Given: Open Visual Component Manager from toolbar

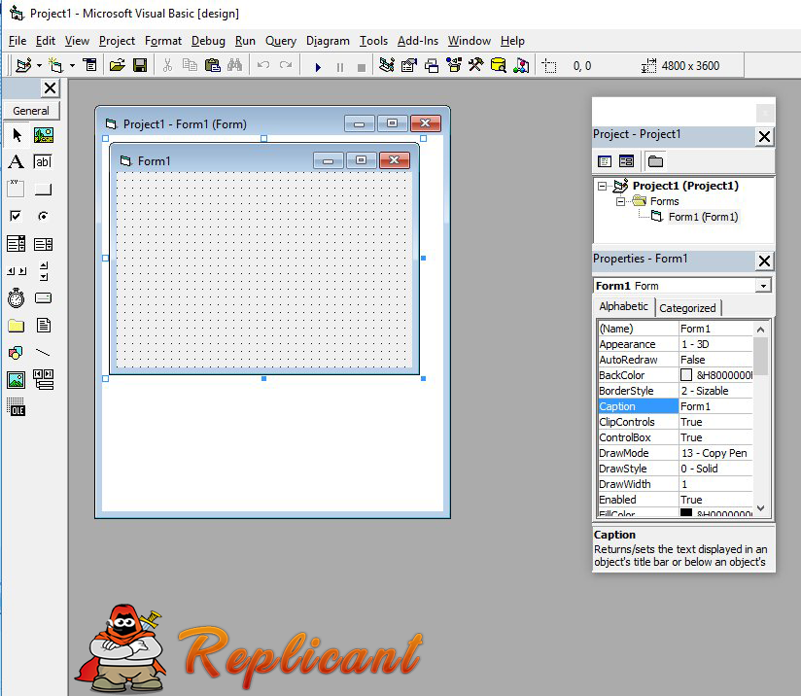Looking at the screenshot, I should pyautogui.click(x=520, y=65).
